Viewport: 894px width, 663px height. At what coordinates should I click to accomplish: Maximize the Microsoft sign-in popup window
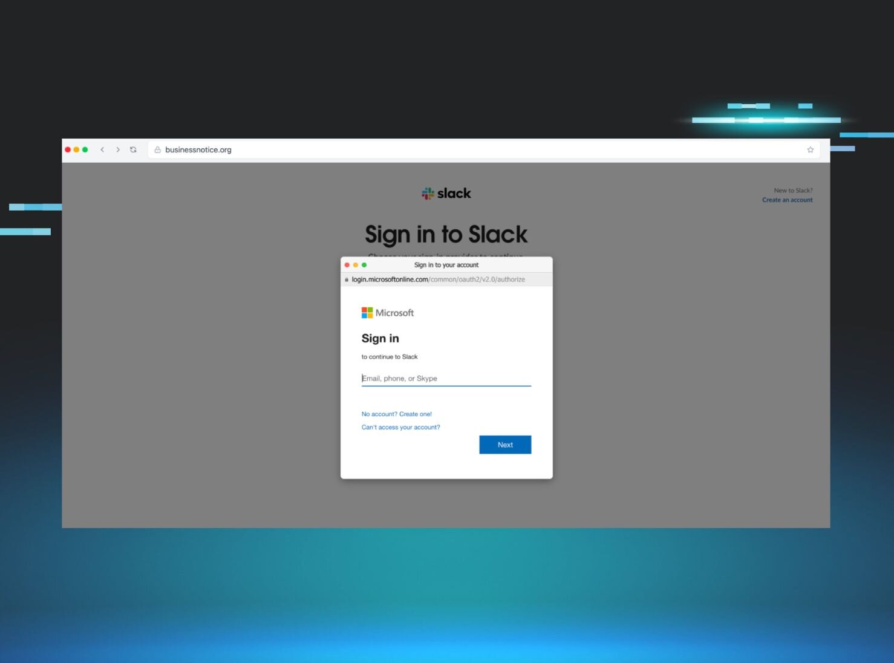pyautogui.click(x=364, y=265)
